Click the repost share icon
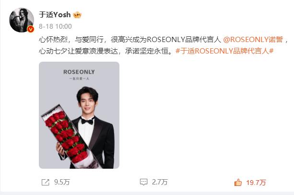This screenshot has height=195, width=294. coord(46,182)
